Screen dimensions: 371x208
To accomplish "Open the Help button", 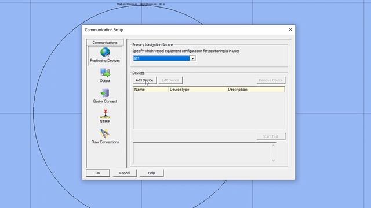I will tap(151, 173).
